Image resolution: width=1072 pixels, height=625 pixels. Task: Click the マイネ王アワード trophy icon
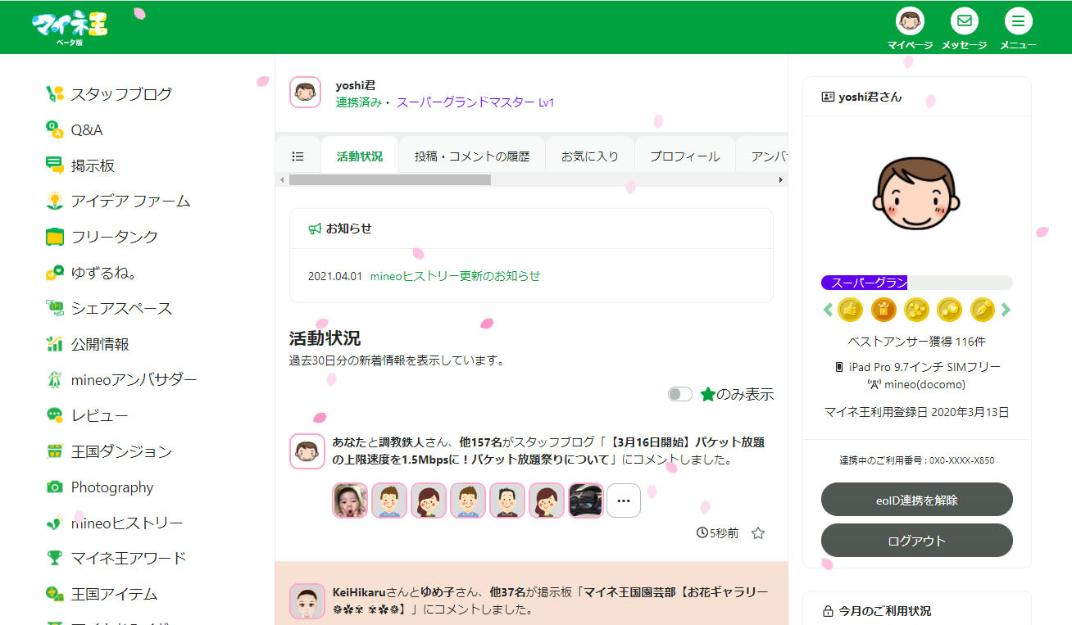(55, 559)
